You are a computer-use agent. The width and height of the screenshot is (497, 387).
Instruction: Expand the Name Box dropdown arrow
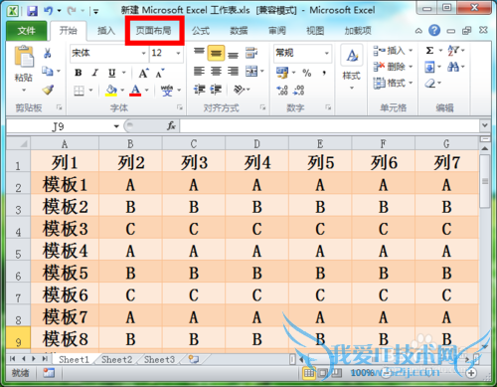point(116,126)
